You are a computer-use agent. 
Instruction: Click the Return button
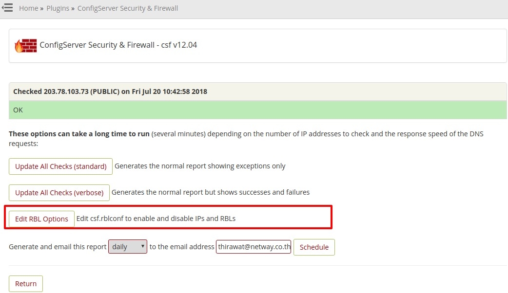pos(26,284)
